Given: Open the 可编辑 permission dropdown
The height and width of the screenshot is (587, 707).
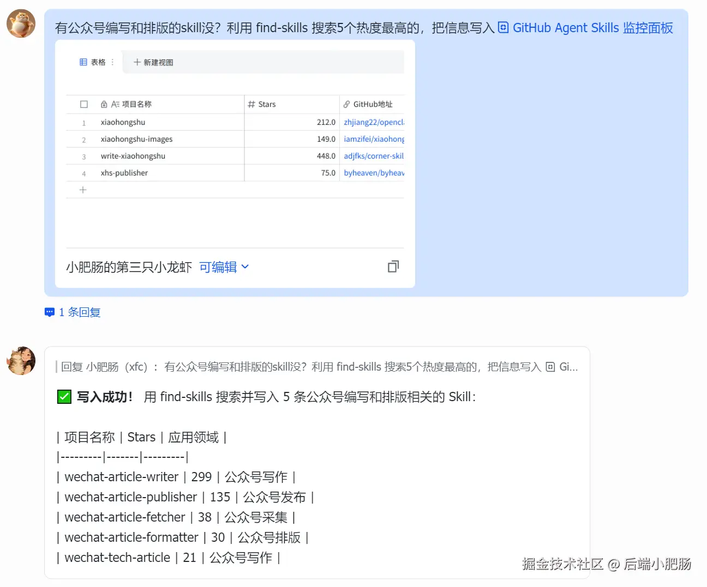Looking at the screenshot, I should (x=224, y=267).
